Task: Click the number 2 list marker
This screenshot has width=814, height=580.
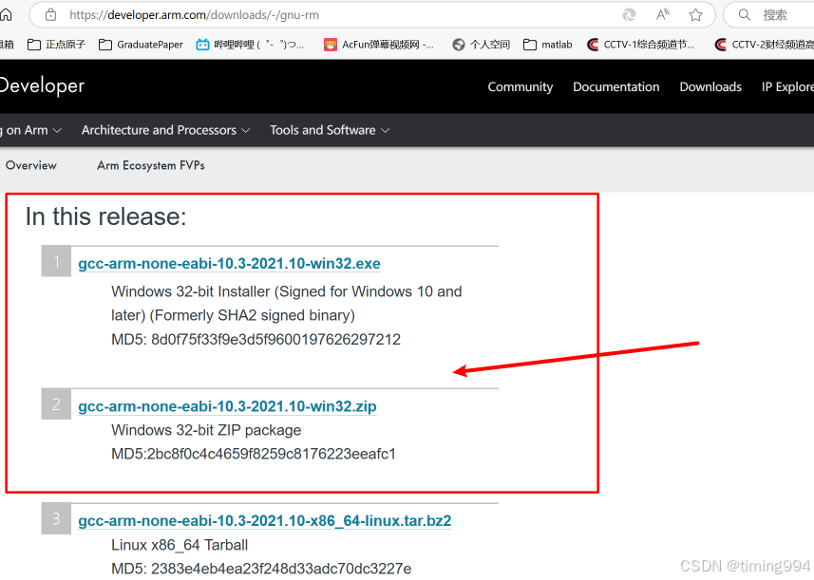Action: (56, 403)
